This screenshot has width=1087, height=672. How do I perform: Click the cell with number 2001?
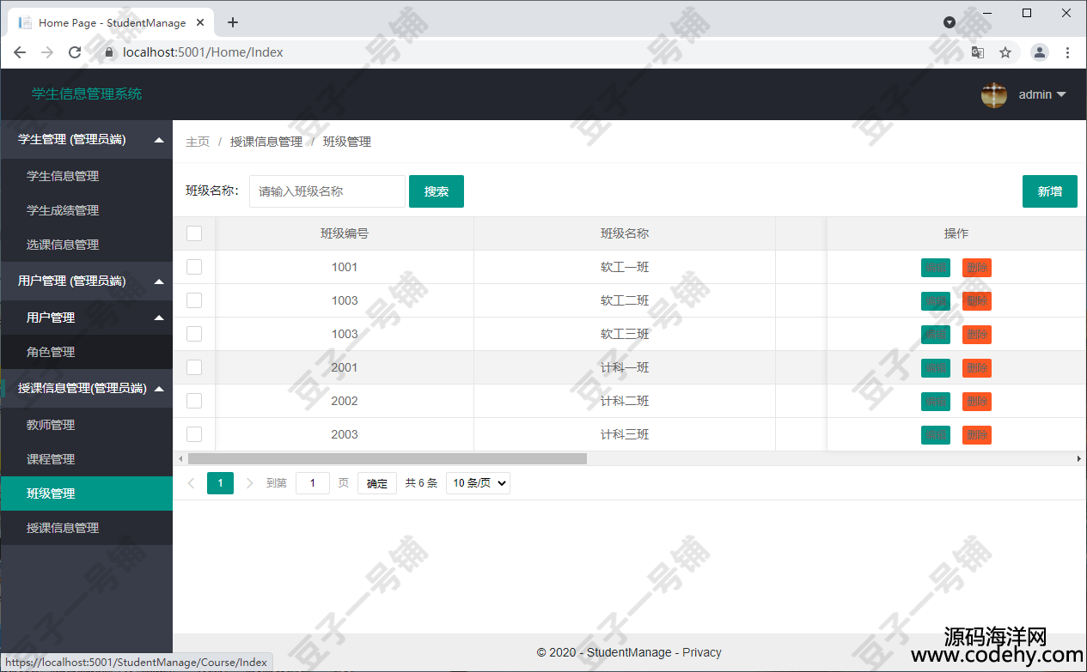[x=345, y=367]
